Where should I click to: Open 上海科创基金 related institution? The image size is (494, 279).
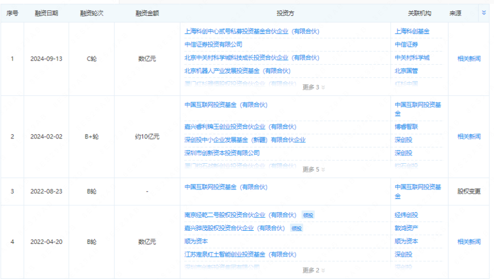(412, 31)
